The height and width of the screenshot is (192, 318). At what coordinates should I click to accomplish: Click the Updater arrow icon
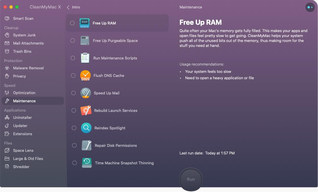click(x=7, y=126)
